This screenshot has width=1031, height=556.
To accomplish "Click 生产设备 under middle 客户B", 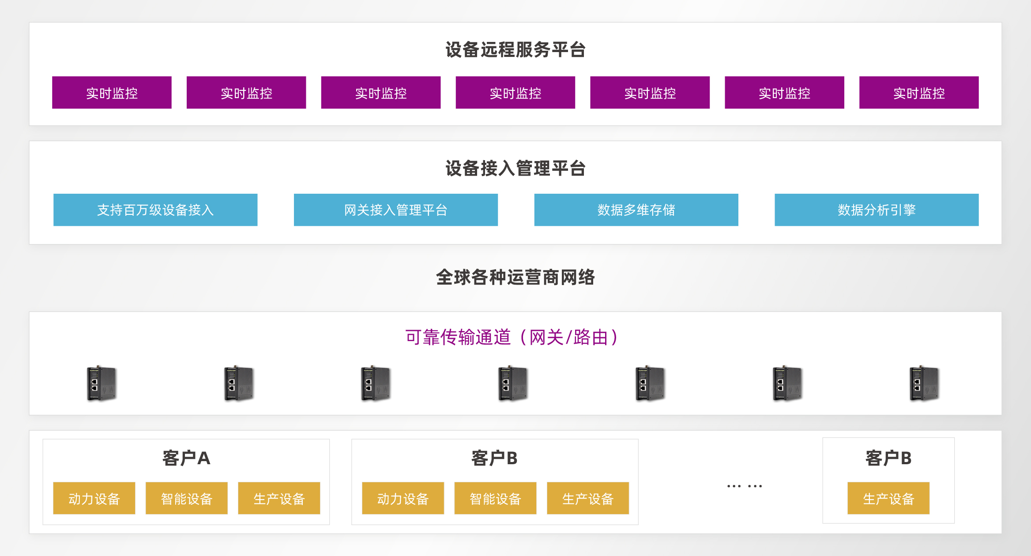I will [x=588, y=498].
